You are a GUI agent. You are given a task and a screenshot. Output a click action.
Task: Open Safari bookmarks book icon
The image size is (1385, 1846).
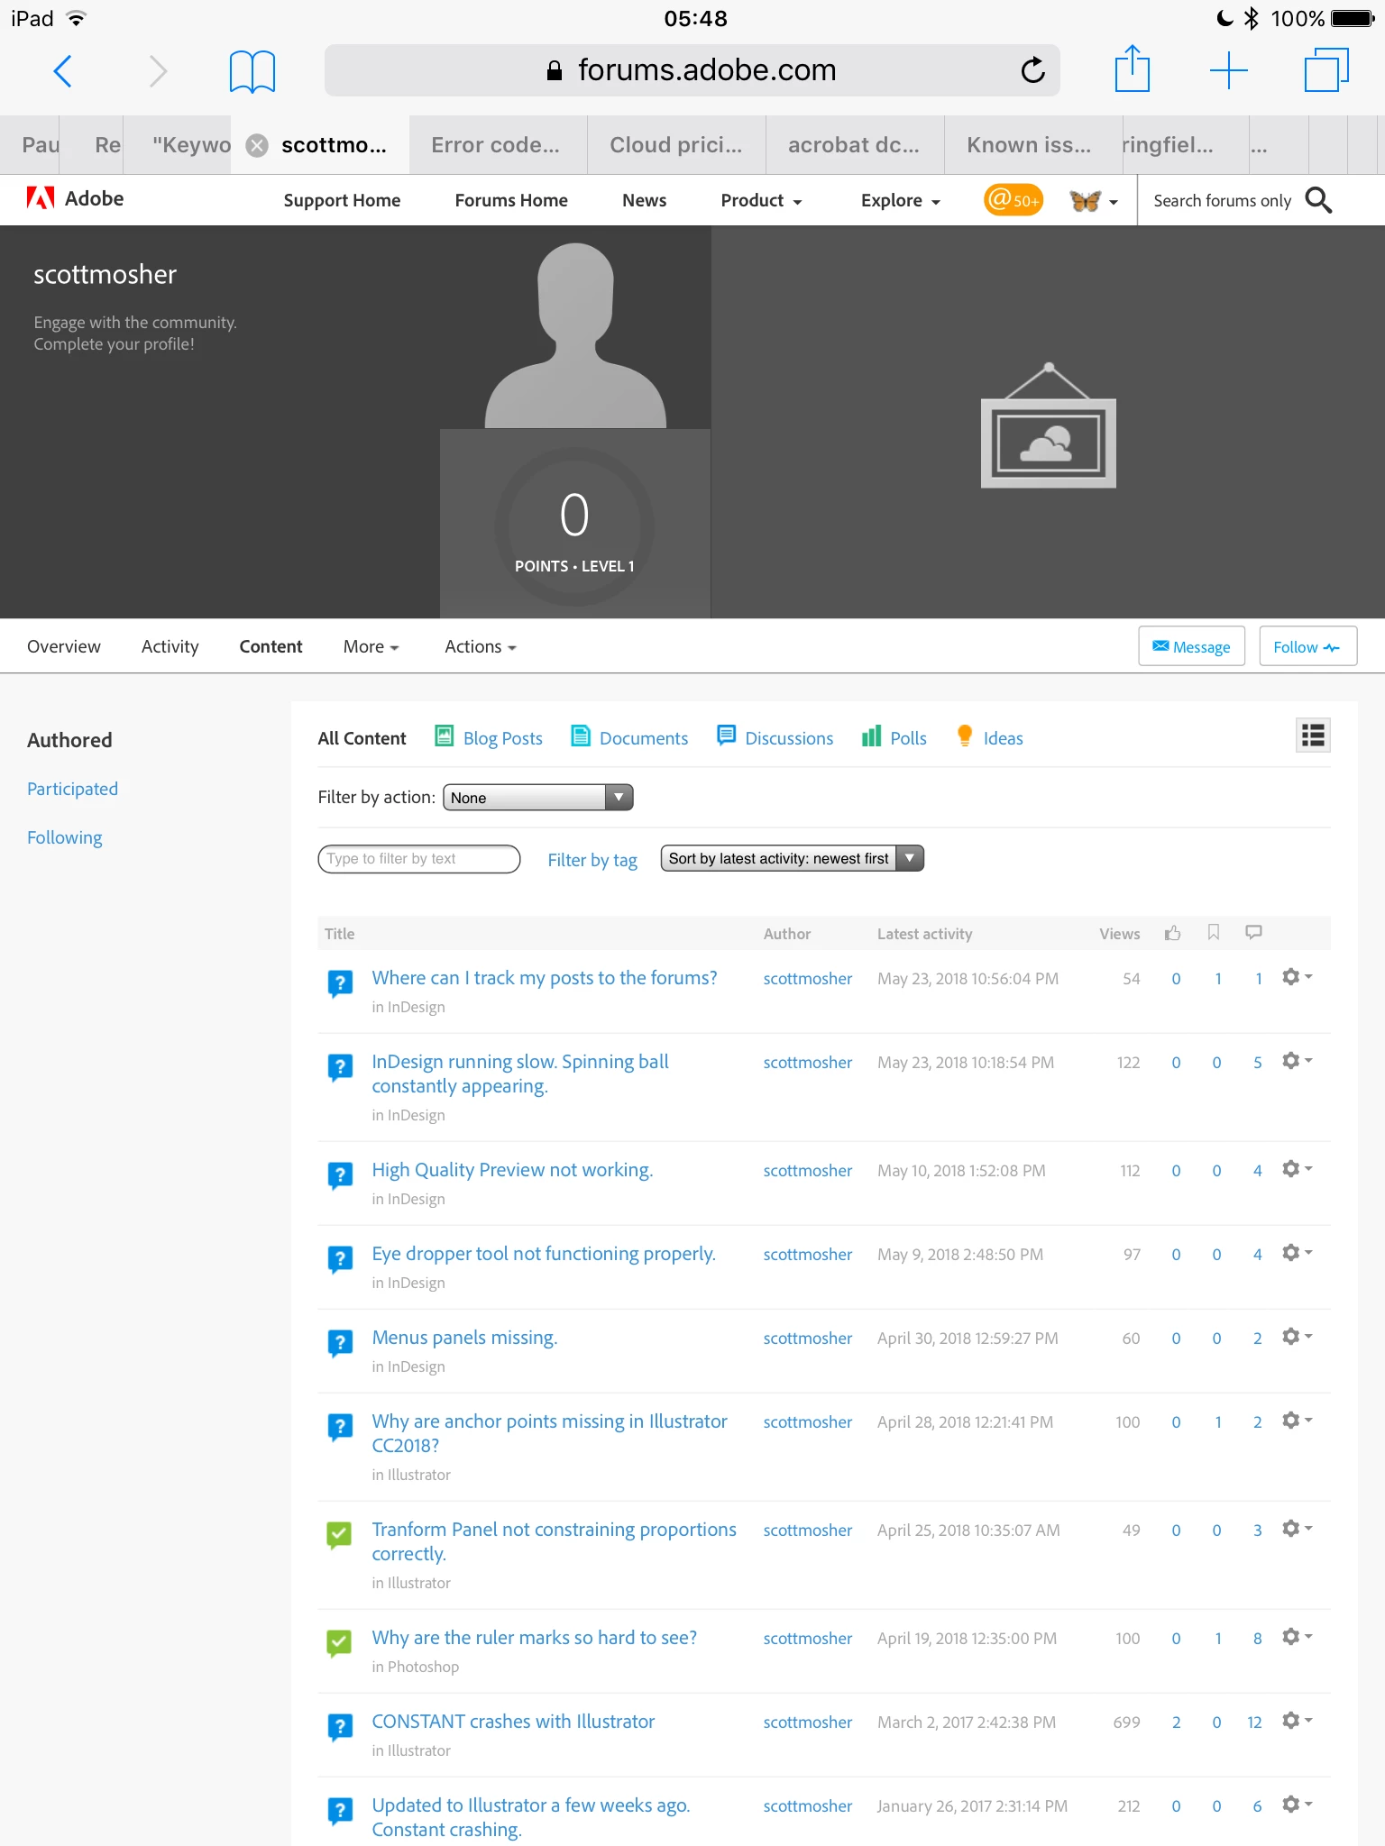click(252, 70)
